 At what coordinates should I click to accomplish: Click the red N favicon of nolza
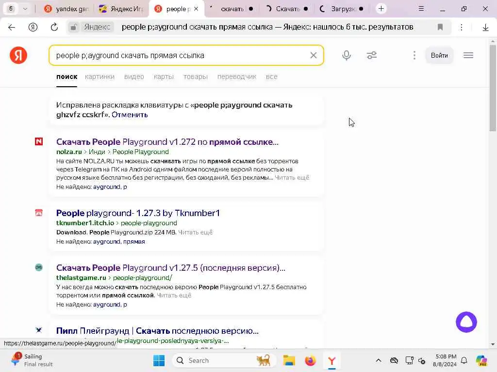(x=39, y=141)
